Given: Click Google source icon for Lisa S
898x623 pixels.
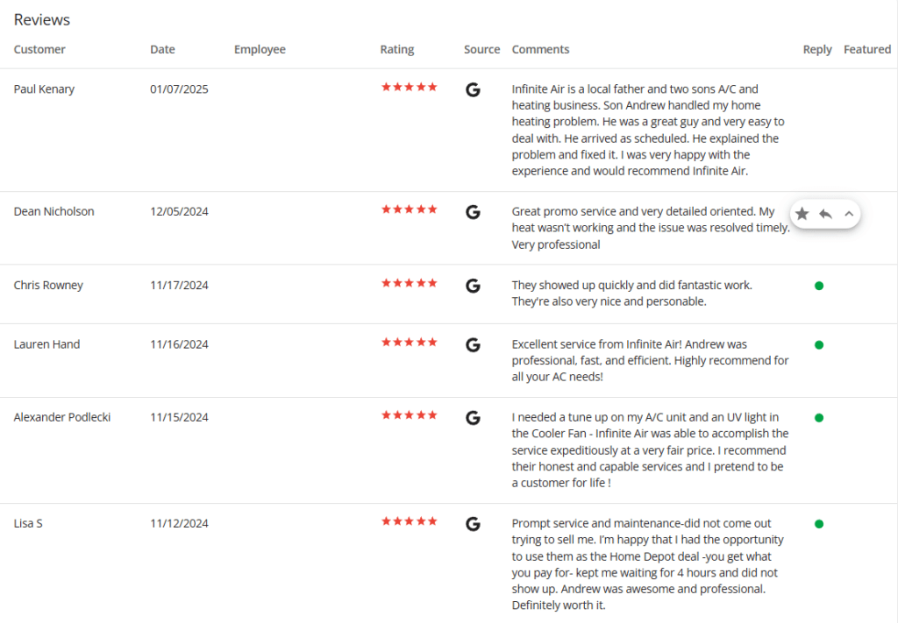Looking at the screenshot, I should (x=473, y=524).
